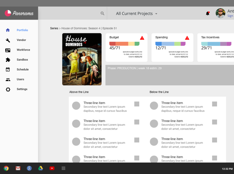Check the box of first Below the Line item
Screen dimensions: 234x174
coord(214,104)
